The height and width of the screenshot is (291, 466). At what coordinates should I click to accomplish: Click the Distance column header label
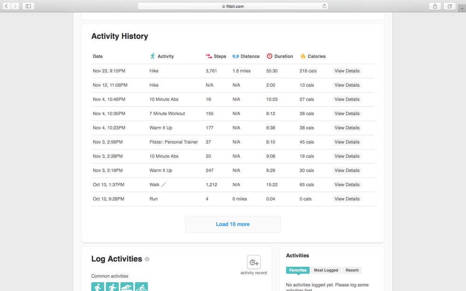point(250,56)
